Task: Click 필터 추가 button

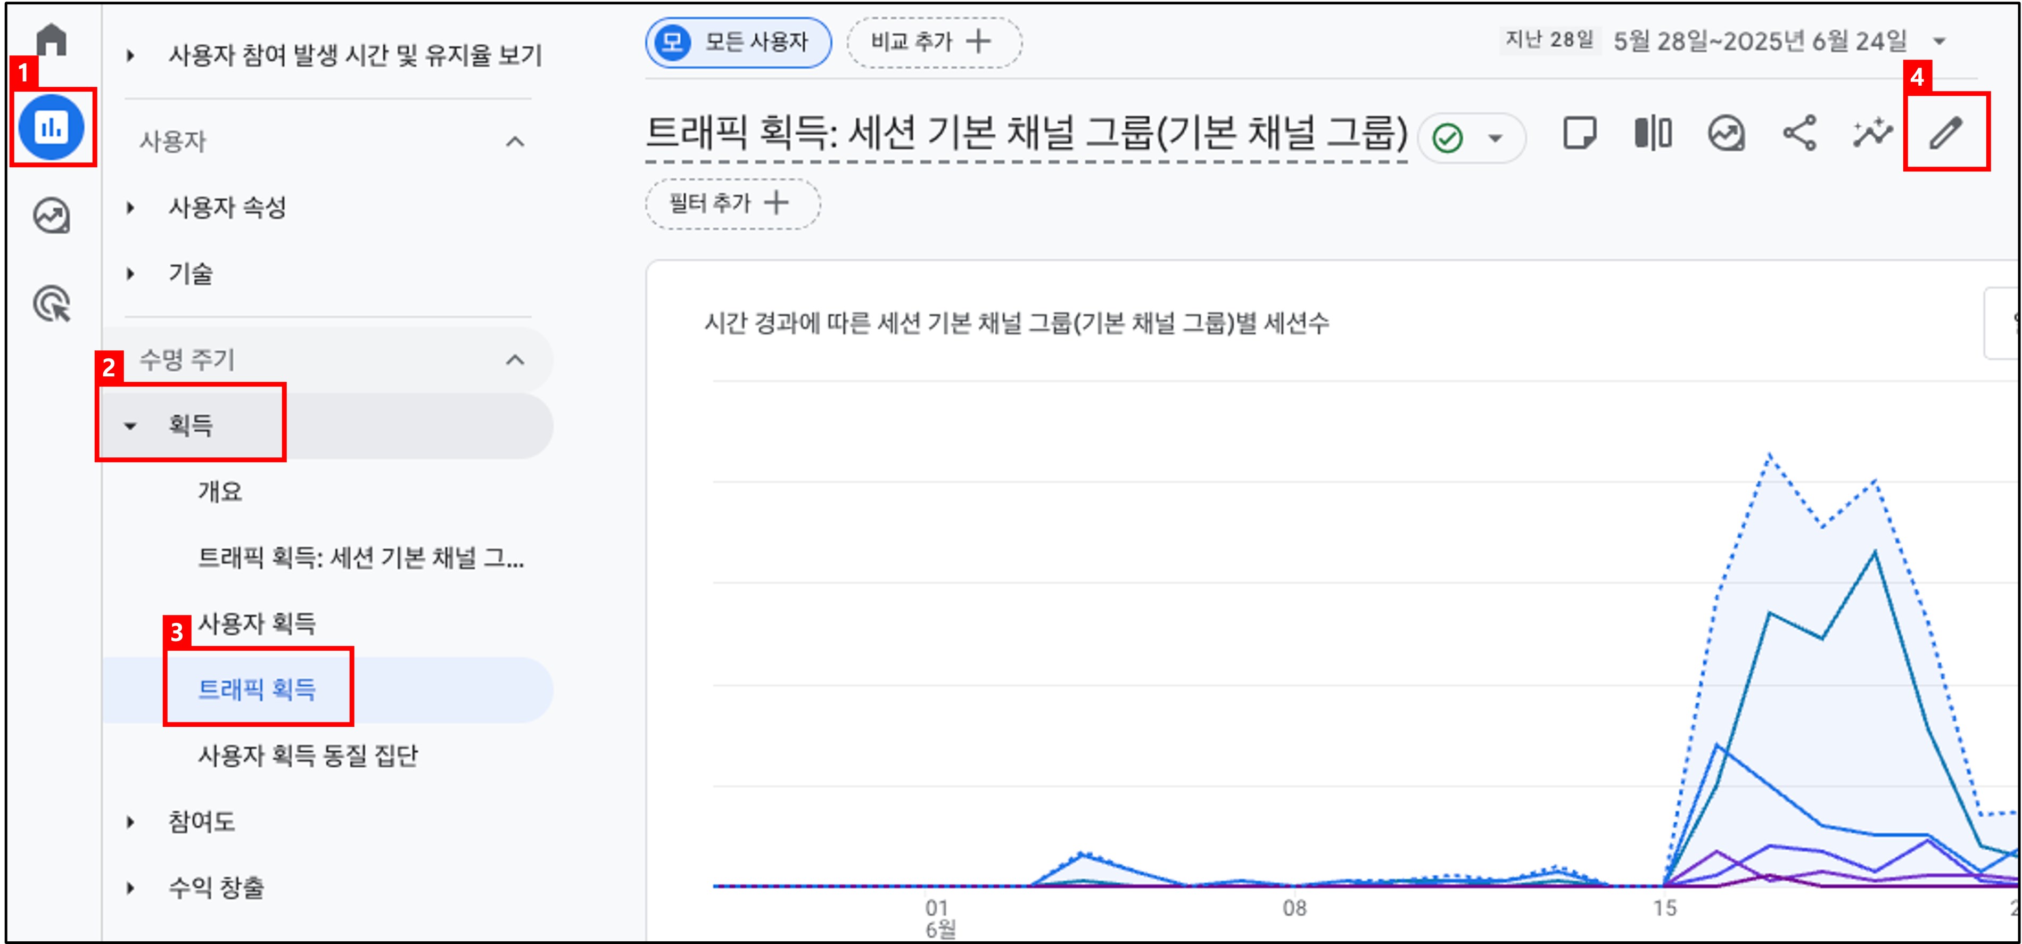Action: pos(733,203)
